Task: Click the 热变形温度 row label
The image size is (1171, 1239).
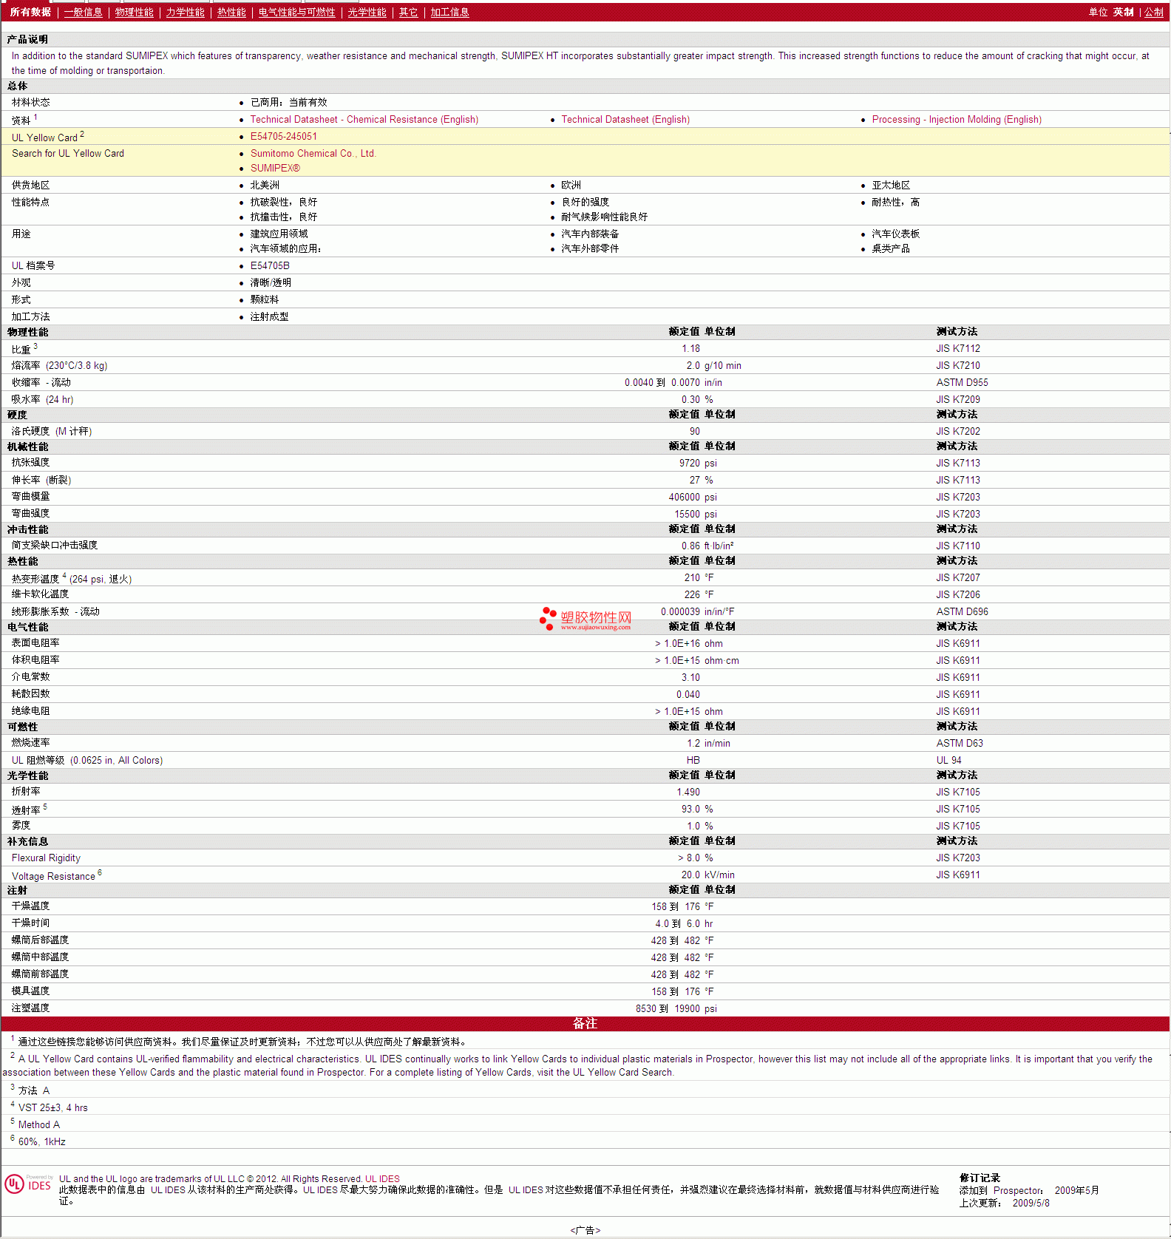Action: coord(72,578)
